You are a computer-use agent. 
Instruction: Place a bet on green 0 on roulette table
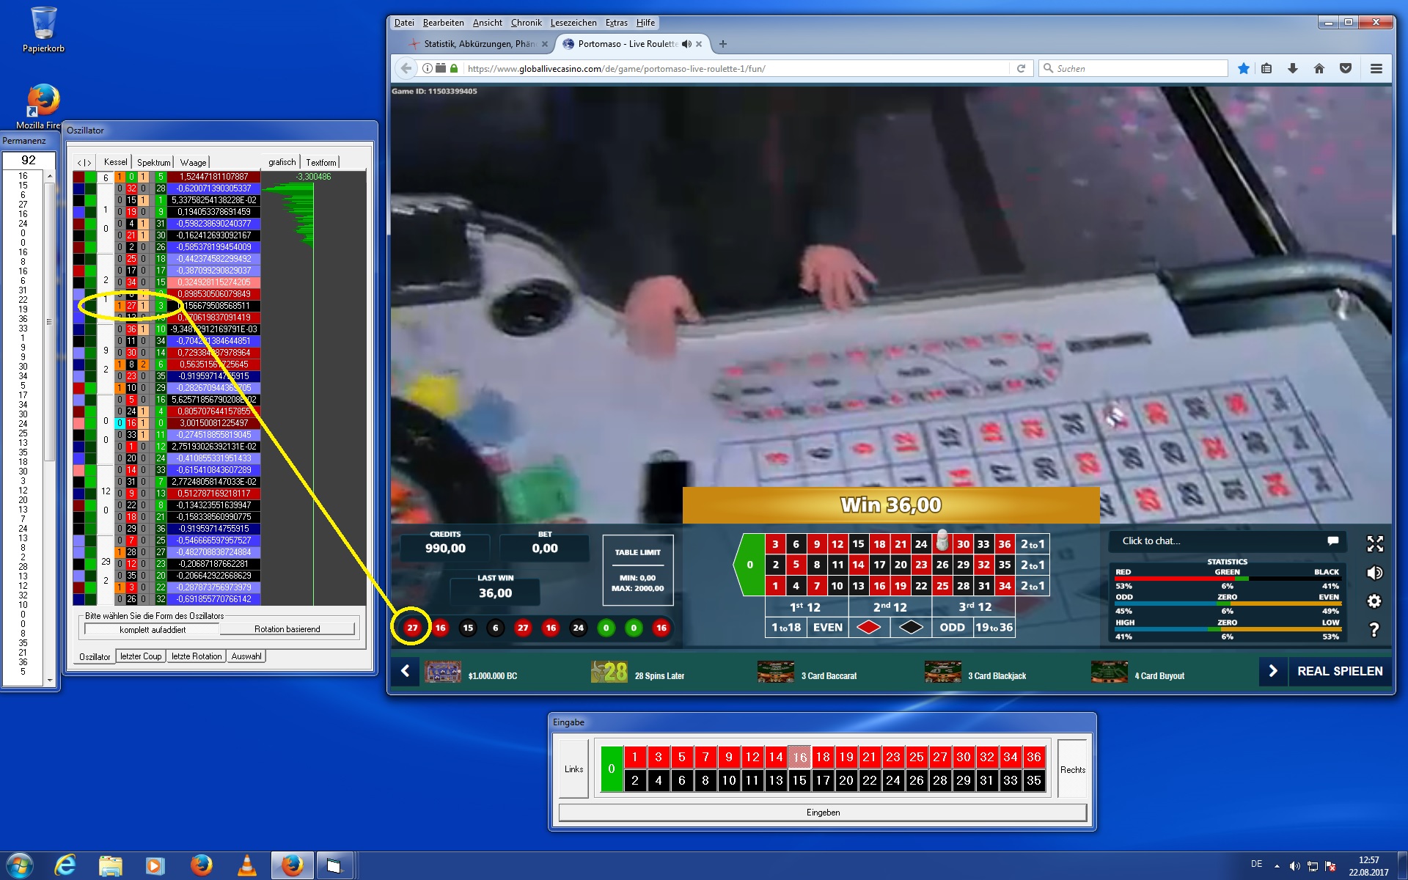point(749,565)
